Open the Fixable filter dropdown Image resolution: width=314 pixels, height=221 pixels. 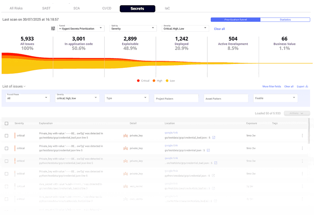point(276,98)
